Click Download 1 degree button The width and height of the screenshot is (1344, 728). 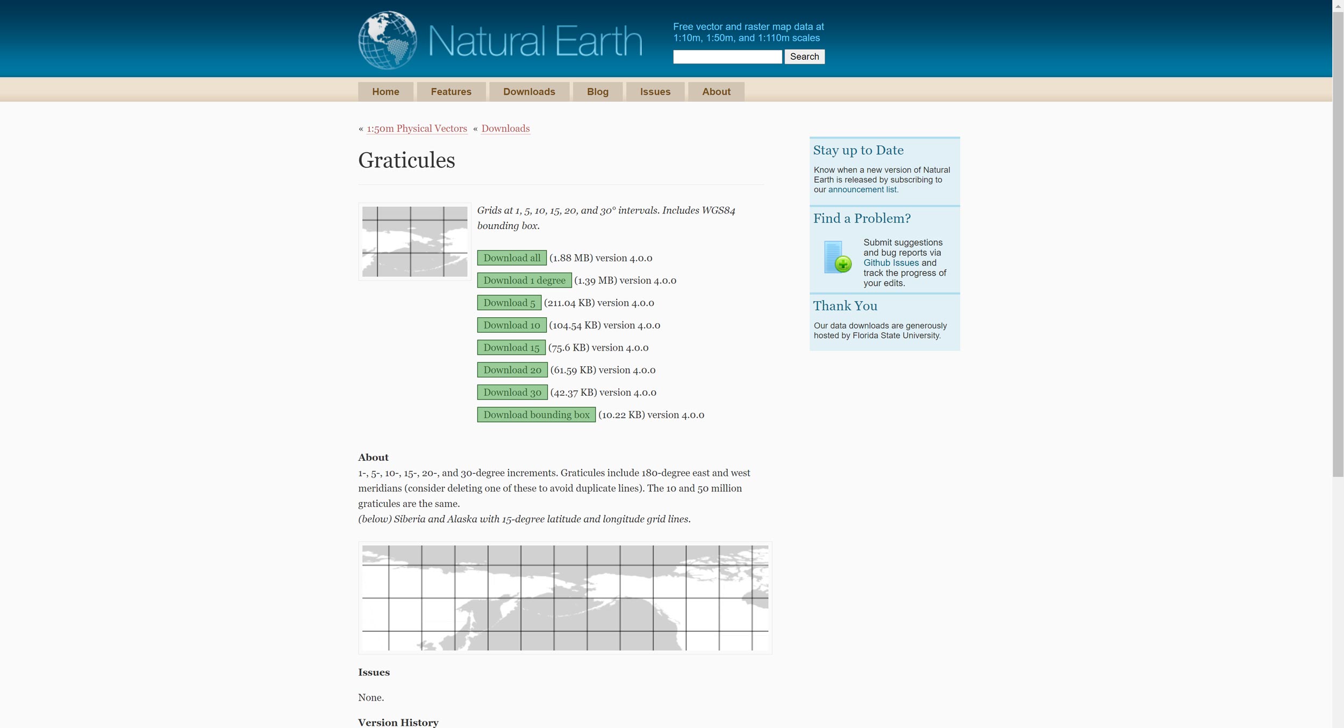[x=524, y=280]
